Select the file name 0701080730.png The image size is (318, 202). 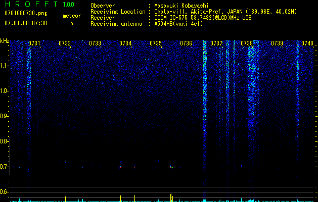click(x=26, y=13)
